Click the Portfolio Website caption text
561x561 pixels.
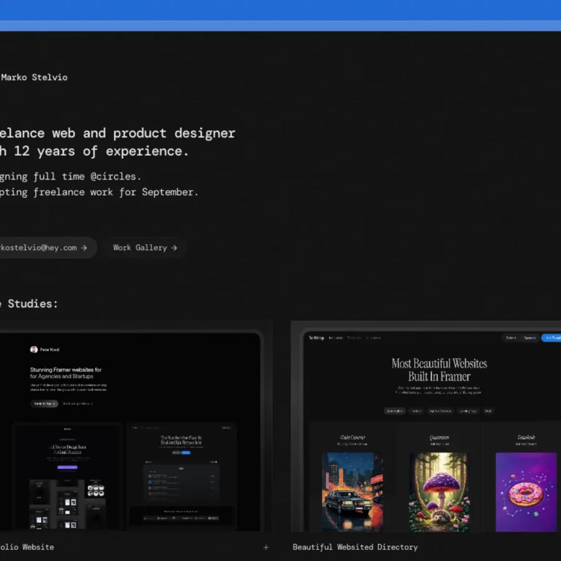[28, 547]
